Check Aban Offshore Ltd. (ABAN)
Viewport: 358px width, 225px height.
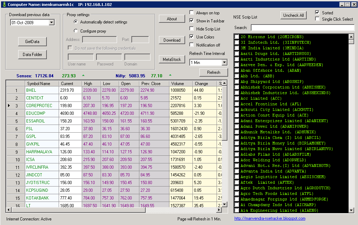coord(237,70)
